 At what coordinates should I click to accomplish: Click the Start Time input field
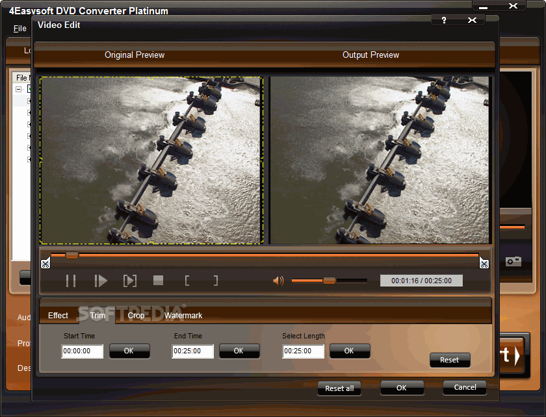tap(82, 351)
